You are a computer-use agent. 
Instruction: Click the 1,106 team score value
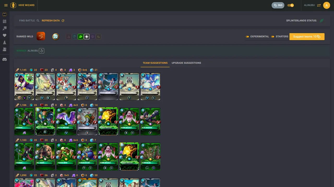click(x=23, y=105)
